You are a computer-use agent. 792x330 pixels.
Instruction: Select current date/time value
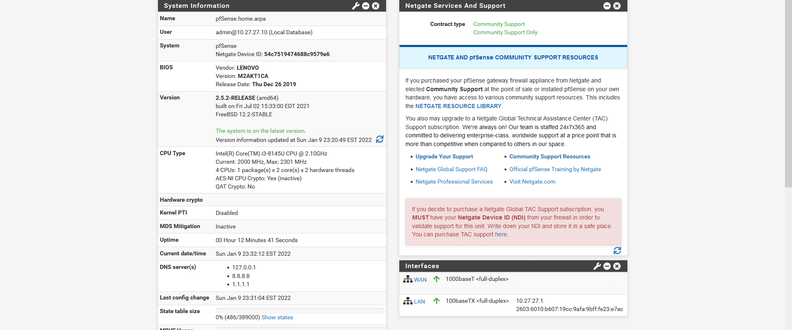pyautogui.click(x=253, y=254)
